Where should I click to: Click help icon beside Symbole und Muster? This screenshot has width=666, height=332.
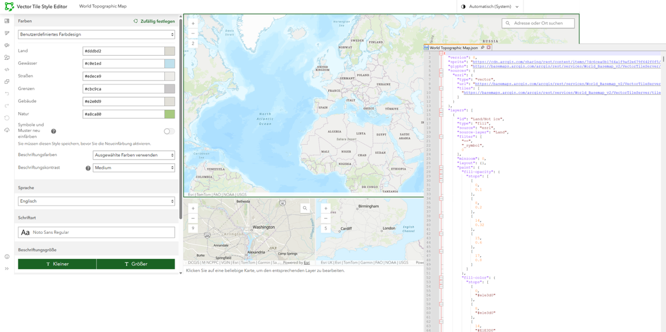click(x=53, y=132)
